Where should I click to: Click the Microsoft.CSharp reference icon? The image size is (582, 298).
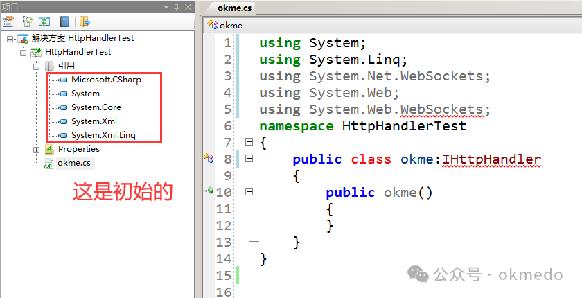[63, 80]
